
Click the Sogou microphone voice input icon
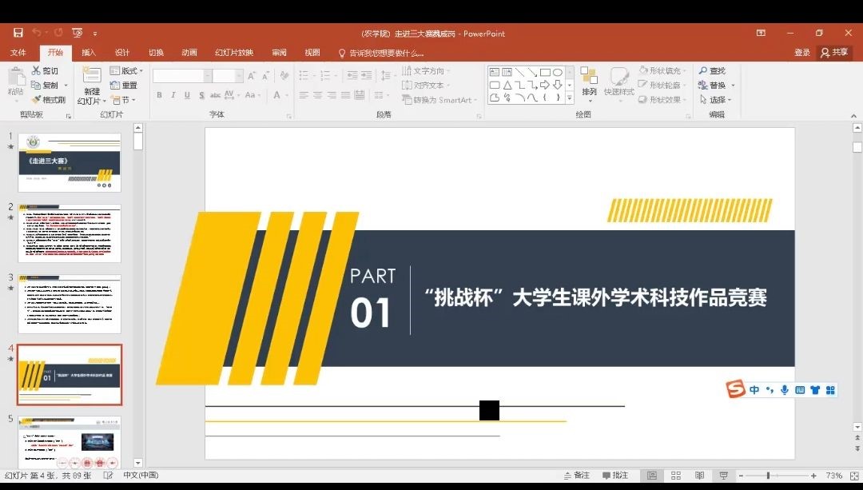(784, 390)
